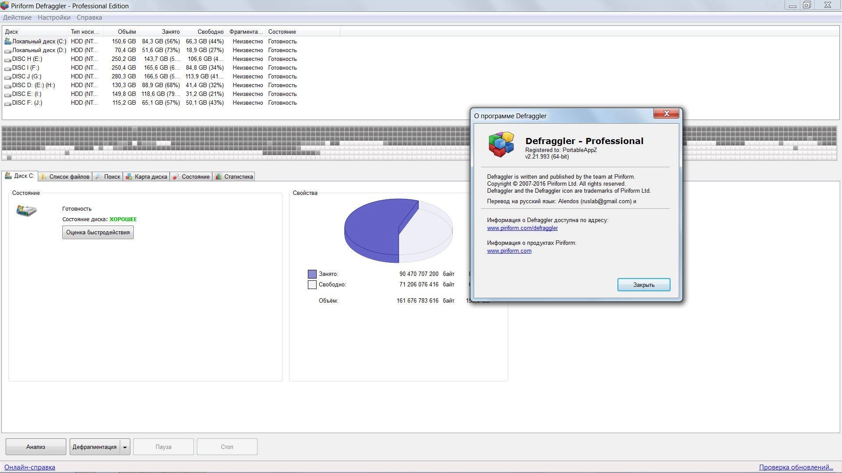Click the Проверка обновлений link

[x=796, y=467]
